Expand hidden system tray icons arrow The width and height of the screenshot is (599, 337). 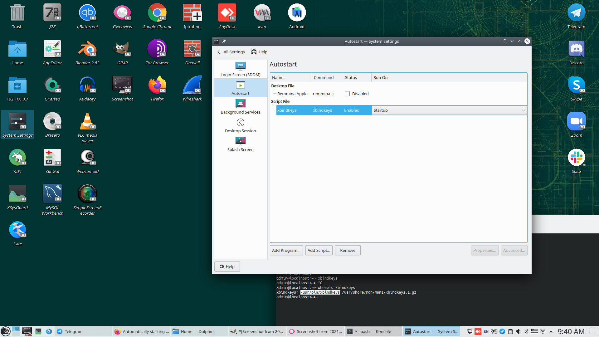[551, 331]
